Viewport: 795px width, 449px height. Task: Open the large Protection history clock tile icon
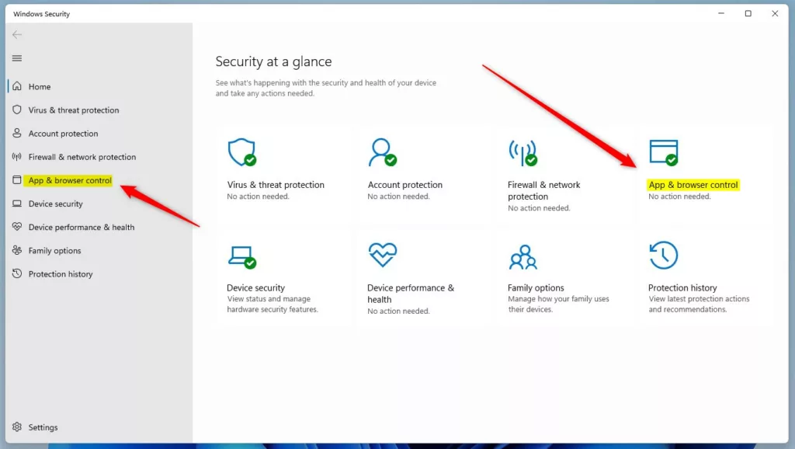pos(663,256)
